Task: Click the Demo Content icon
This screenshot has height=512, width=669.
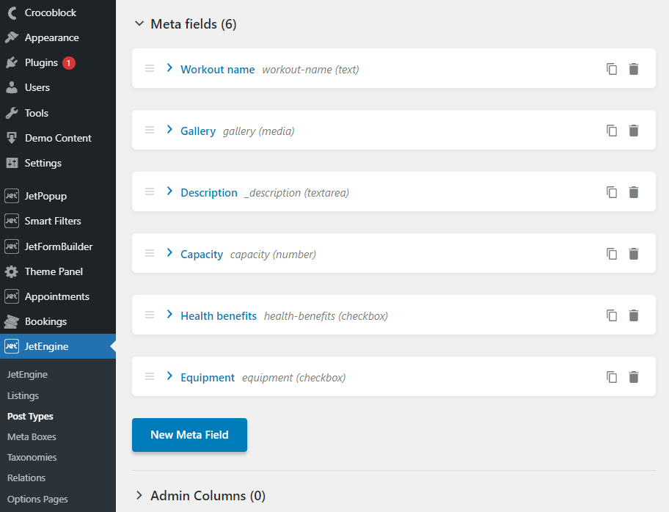Action: tap(12, 138)
